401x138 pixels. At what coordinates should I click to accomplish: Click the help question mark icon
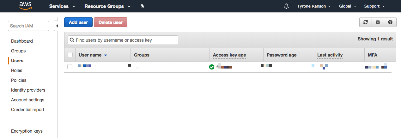[390, 22]
